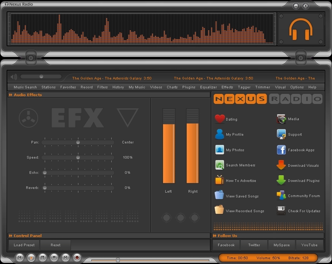Screen dimensions: 332x264
Task: Stop playback with the Stop button
Action: (54, 257)
